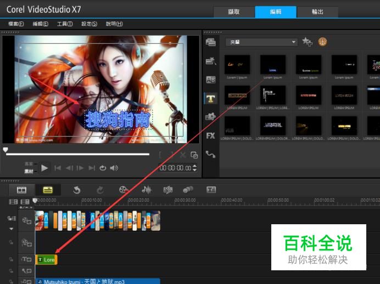
Task: Click the preview timecode field
Action: [x=175, y=168]
